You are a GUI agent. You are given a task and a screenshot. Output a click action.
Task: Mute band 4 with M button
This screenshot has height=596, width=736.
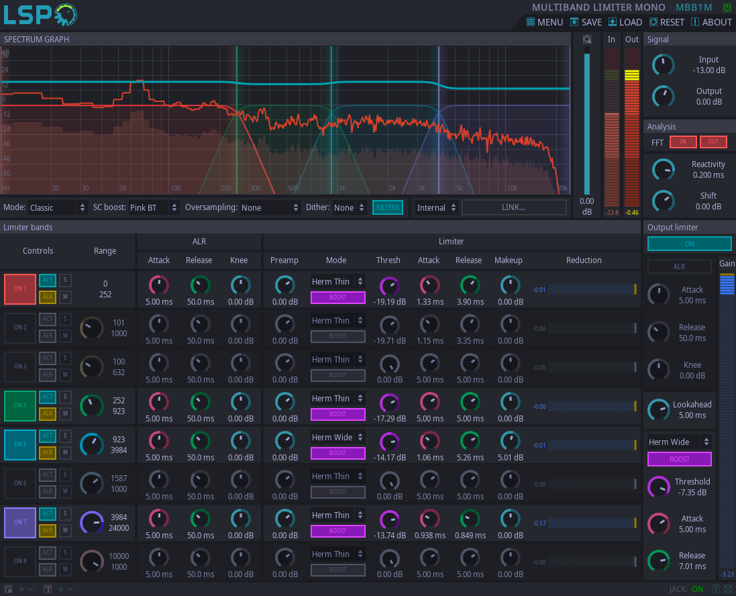coord(65,413)
